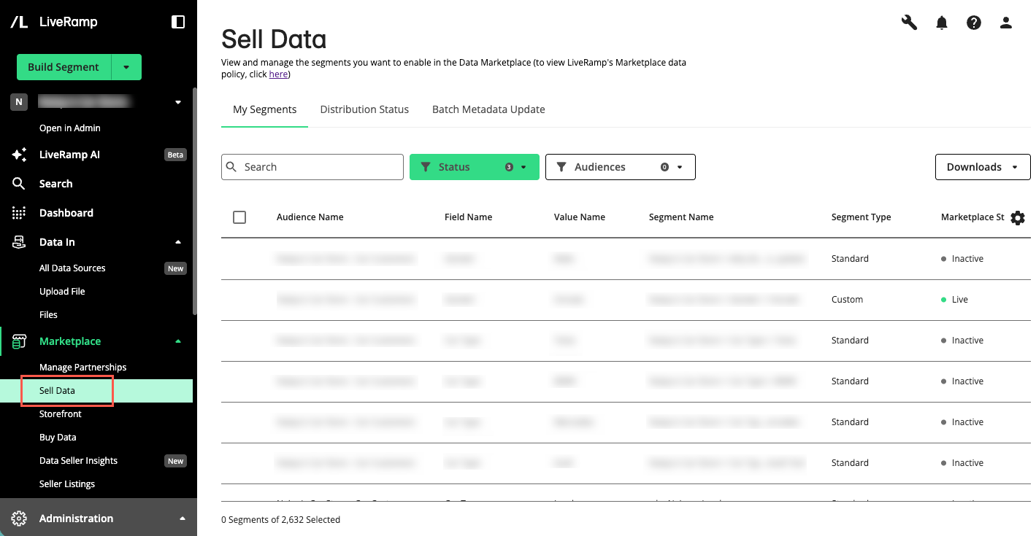The image size is (1036, 536).
Task: Collapse the Data In section
Action: (178, 242)
